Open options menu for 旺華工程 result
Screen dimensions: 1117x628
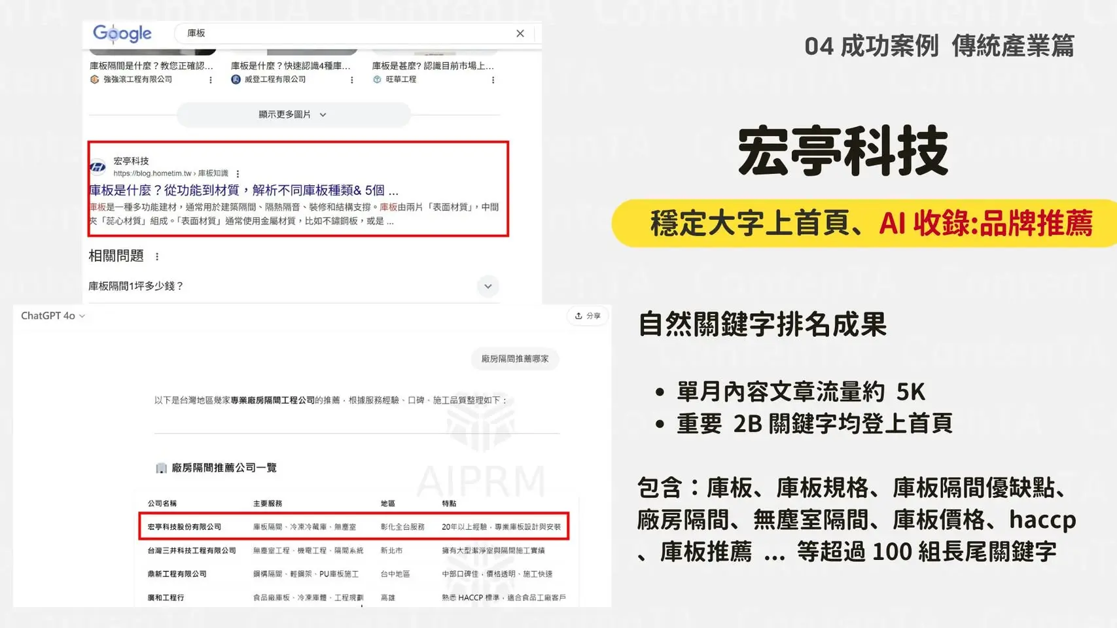493,80
